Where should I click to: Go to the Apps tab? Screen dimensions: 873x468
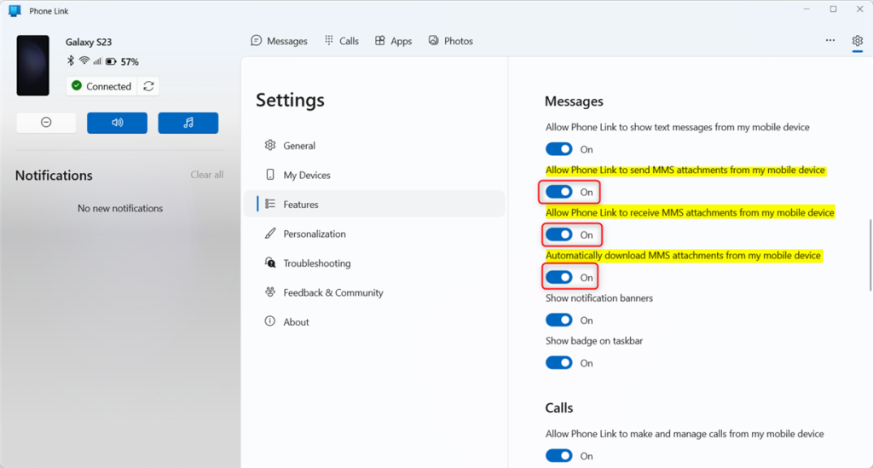click(x=393, y=41)
